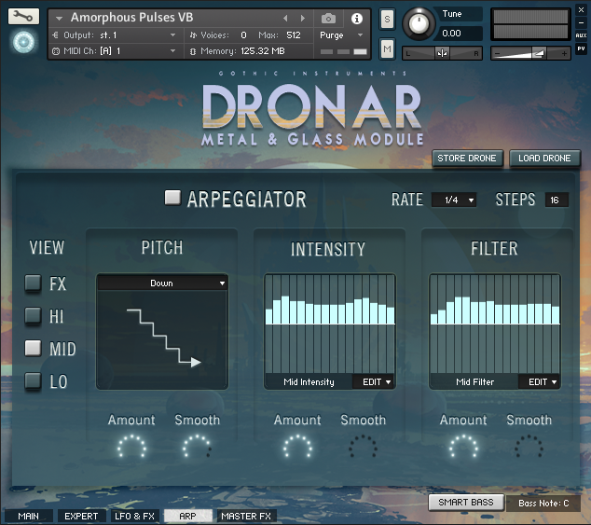
Task: Enable the ARPEGGIATOR toggle
Action: point(172,198)
